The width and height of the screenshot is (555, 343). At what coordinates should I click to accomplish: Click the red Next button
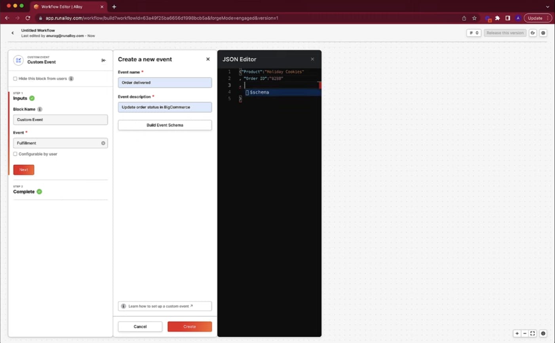(x=24, y=170)
